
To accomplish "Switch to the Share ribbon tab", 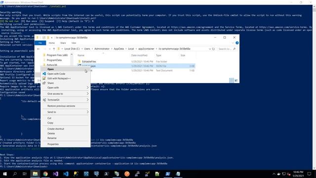I will 63,43.
